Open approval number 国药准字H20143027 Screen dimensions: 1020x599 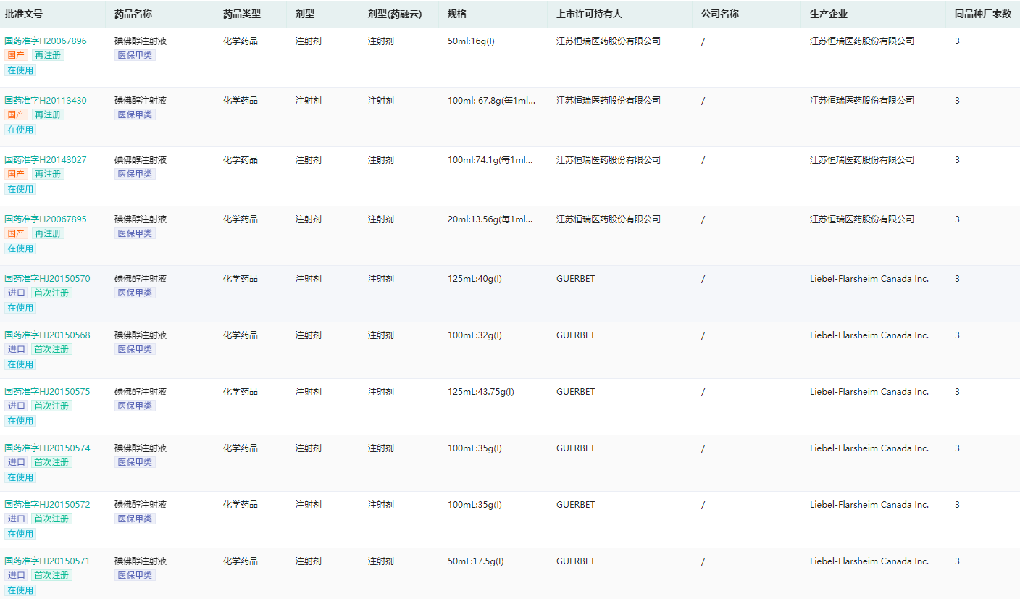coord(46,160)
